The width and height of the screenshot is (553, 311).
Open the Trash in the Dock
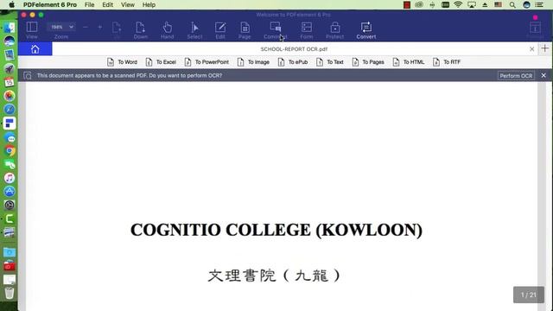point(10,293)
